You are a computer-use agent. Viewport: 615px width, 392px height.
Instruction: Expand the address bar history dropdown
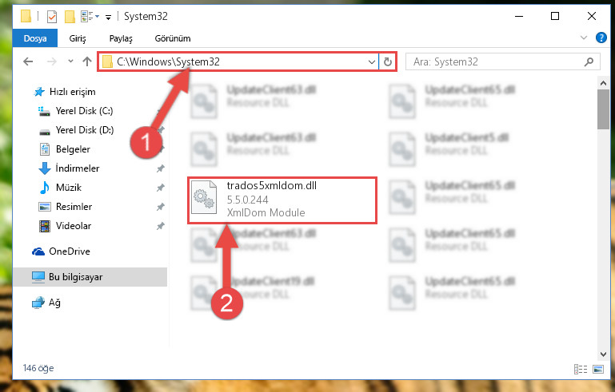371,62
